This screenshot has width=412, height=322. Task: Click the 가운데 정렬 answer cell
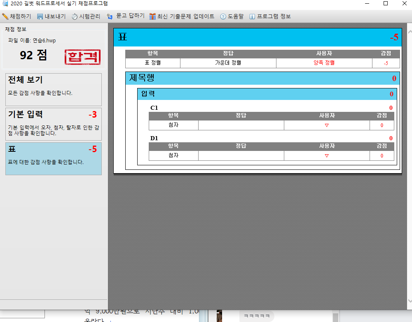click(228, 63)
